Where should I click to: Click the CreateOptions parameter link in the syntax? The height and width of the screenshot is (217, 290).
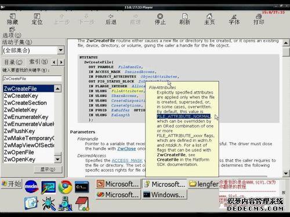[126, 105]
